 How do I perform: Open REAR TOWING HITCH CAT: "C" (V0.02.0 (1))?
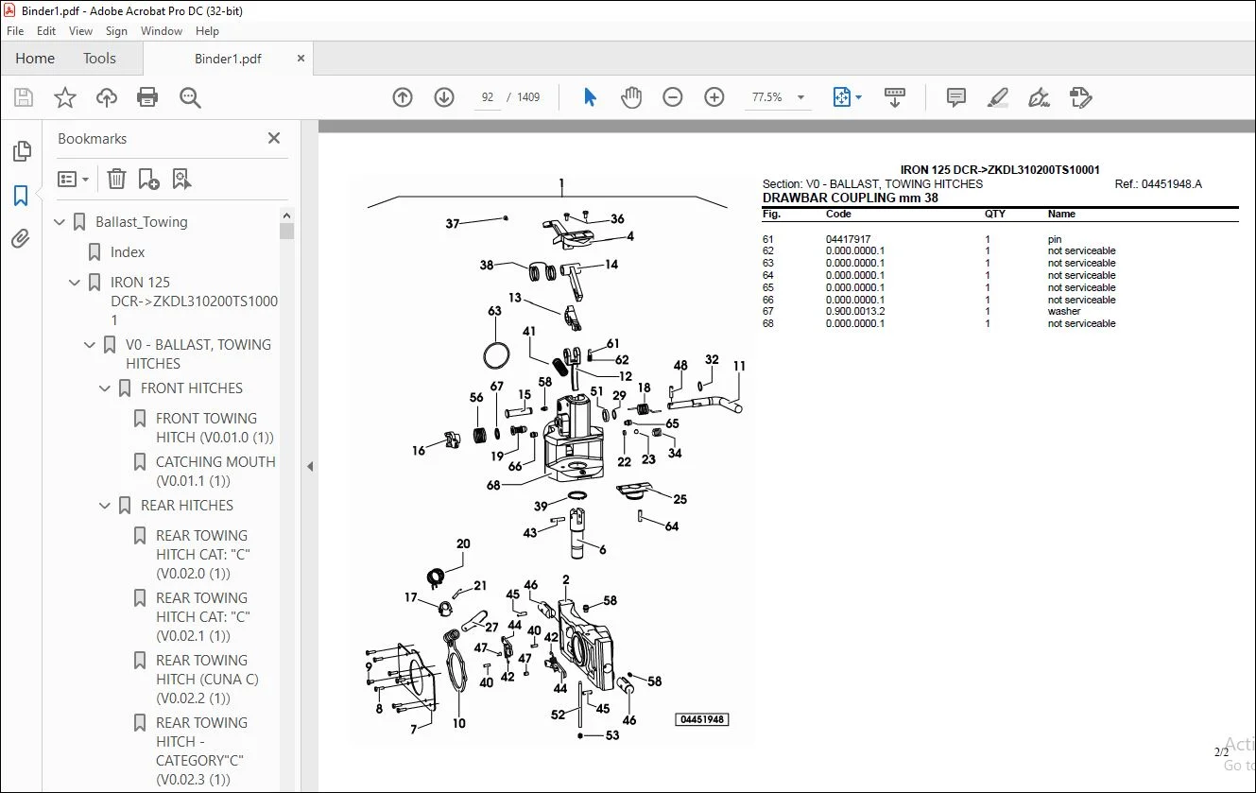tap(203, 554)
